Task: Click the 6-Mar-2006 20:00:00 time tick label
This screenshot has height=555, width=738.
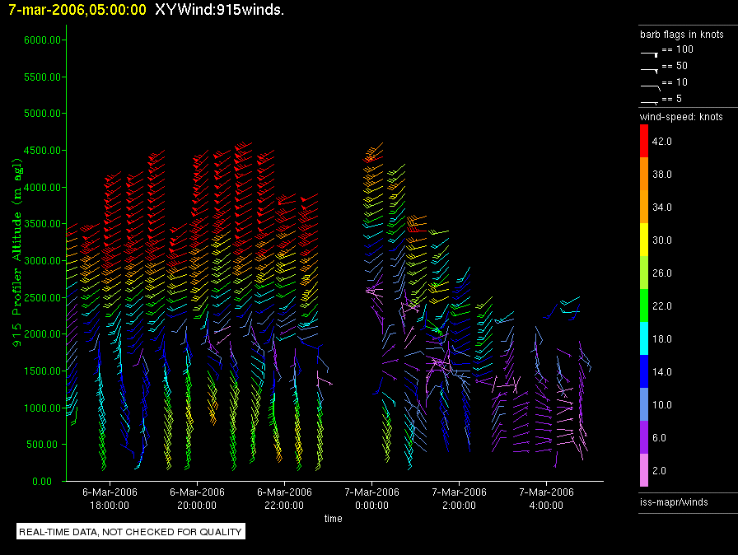Action: pyautogui.click(x=197, y=498)
